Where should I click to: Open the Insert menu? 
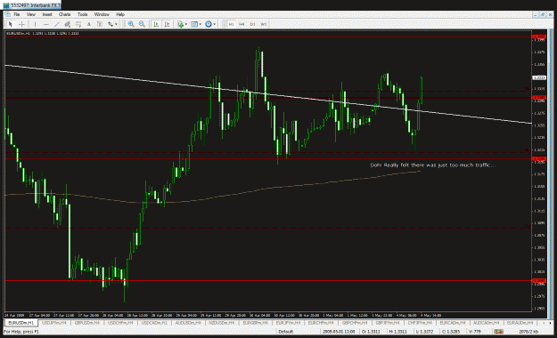[x=47, y=14]
